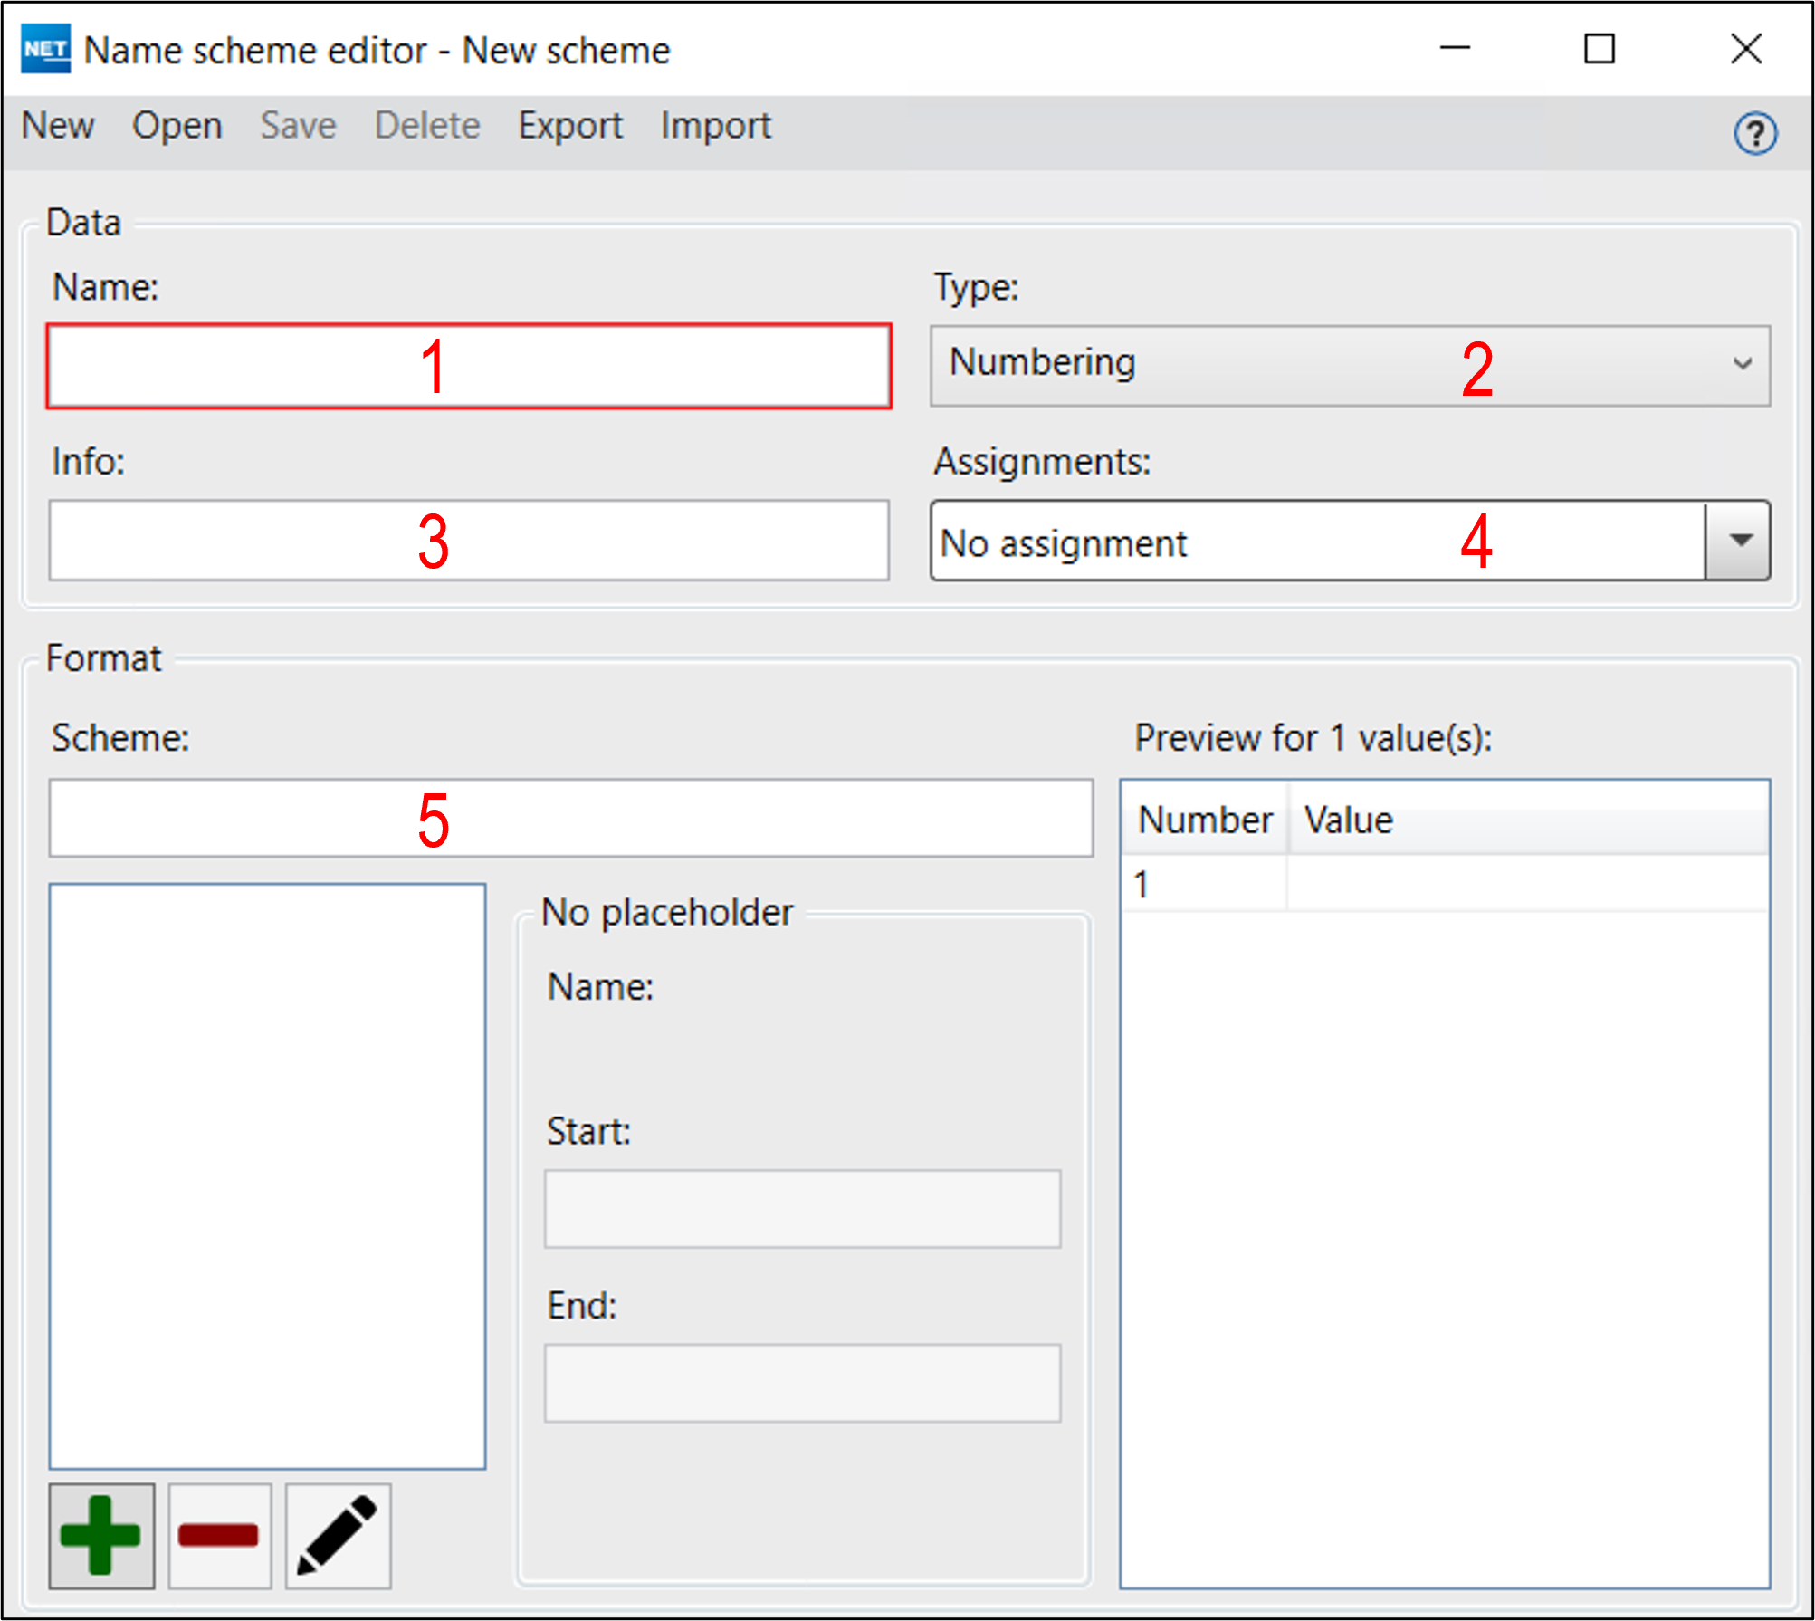This screenshot has width=1815, height=1621.
Task: Open the Assignments dropdown arrow
Action: coord(1738,541)
